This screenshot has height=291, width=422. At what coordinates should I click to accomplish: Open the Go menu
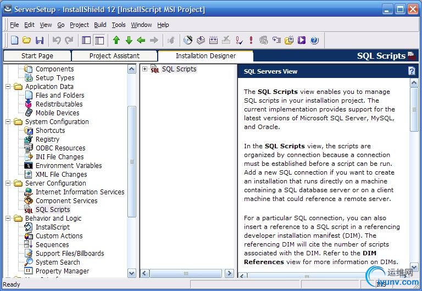point(61,25)
